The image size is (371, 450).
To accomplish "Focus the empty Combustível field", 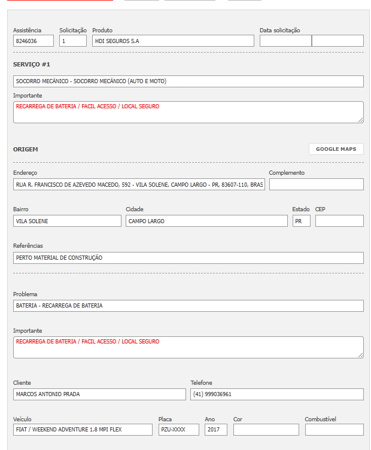I will coord(334,430).
